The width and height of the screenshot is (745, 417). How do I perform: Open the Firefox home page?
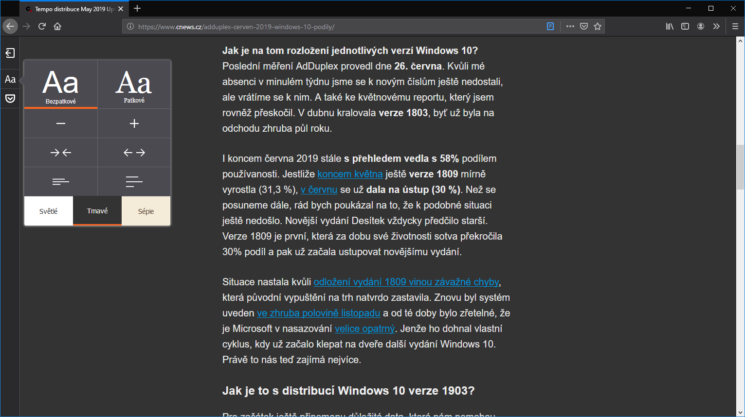57,26
